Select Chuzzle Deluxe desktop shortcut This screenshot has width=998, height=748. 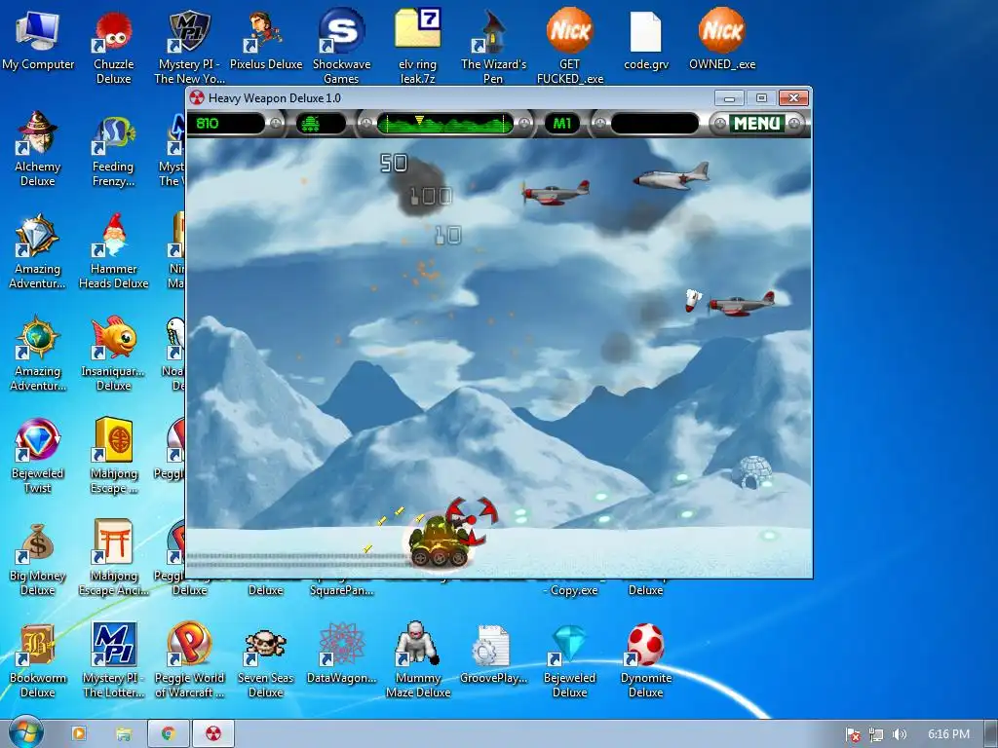(113, 49)
